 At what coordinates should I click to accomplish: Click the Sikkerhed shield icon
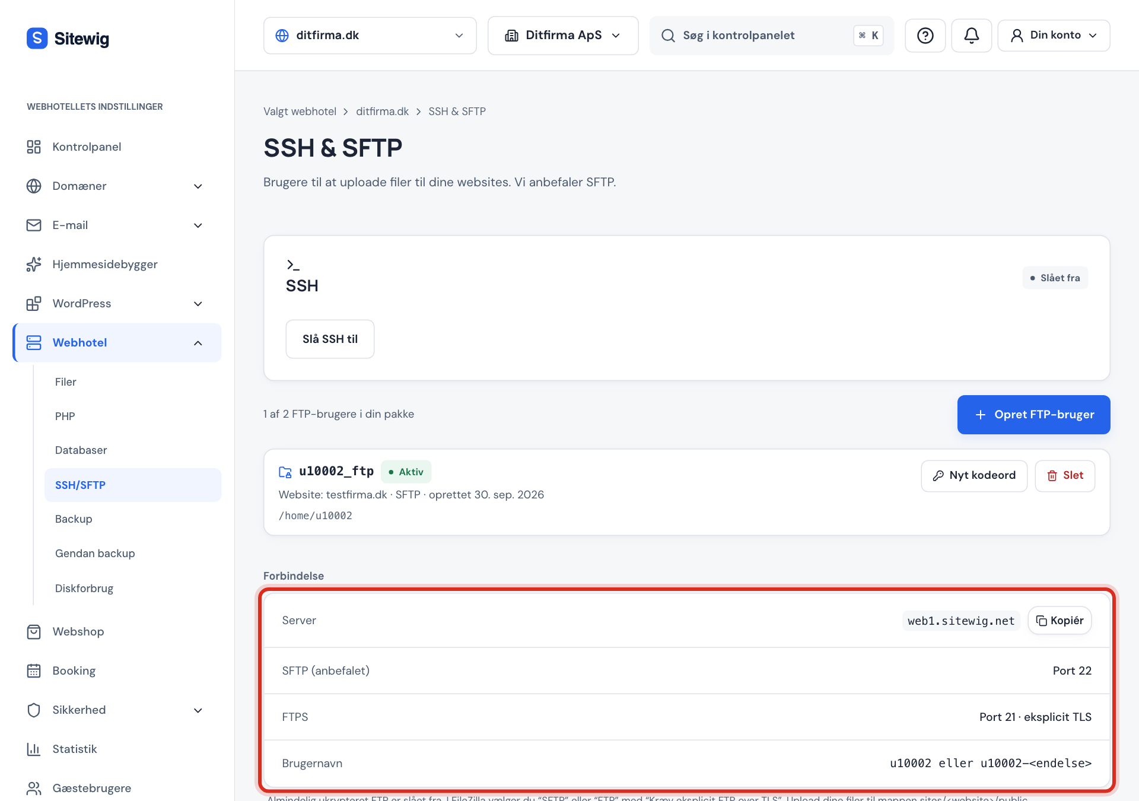[x=34, y=710]
